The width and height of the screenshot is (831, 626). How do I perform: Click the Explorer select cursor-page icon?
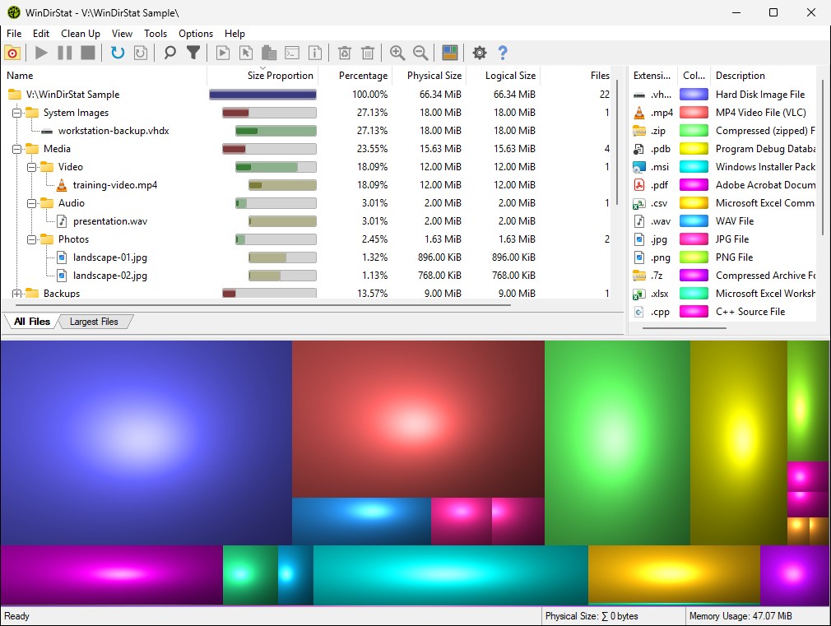click(246, 53)
